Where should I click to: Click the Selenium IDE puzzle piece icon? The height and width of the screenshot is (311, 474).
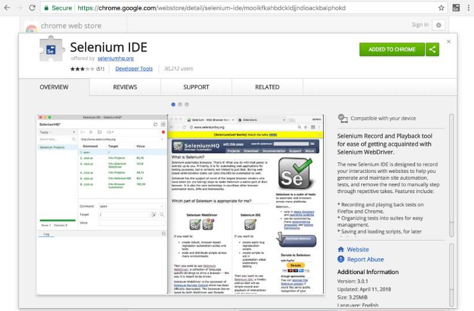[x=51, y=49]
